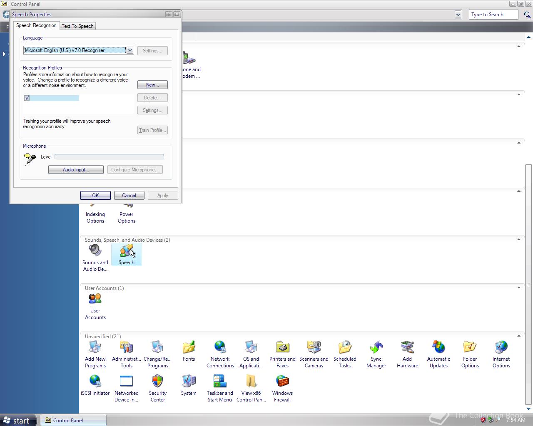Open the User Accounts icon
This screenshot has height=426, width=533.
pos(95,306)
